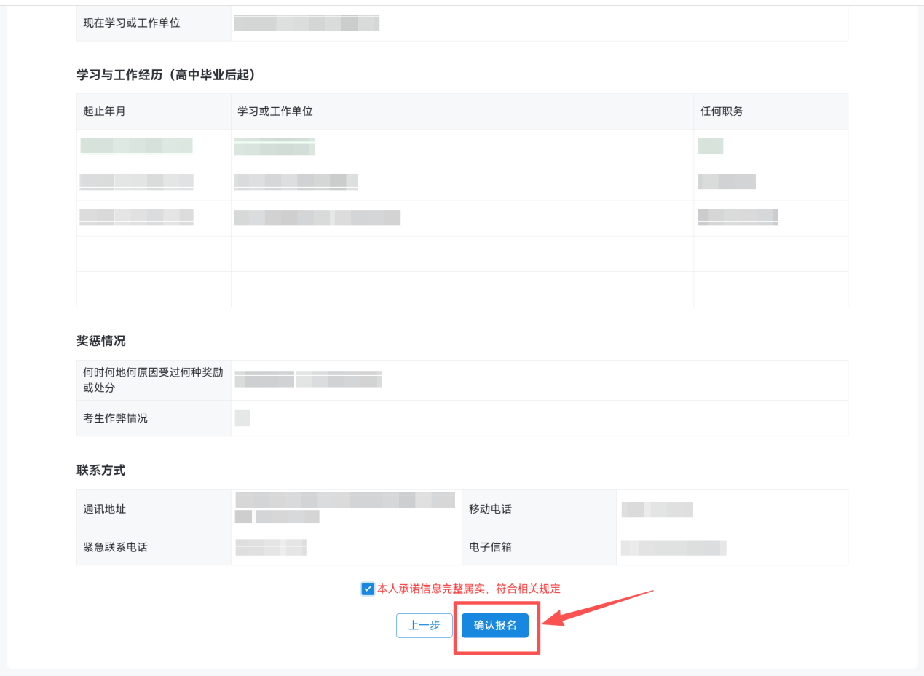Click the 何时何地何原因受过何种奖励或处分 label
The image size is (924, 676).
tap(154, 380)
